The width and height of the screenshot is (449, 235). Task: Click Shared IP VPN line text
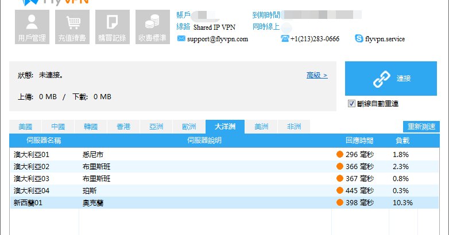215,28
